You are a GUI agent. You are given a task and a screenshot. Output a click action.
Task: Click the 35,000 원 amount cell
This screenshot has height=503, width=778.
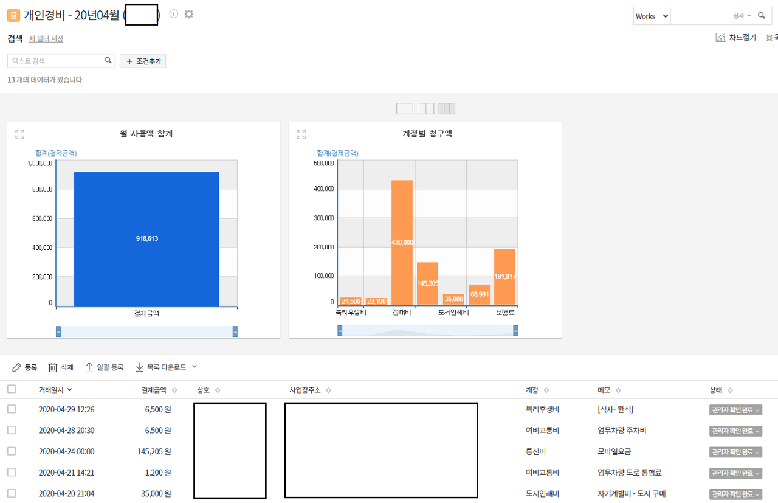pos(156,493)
